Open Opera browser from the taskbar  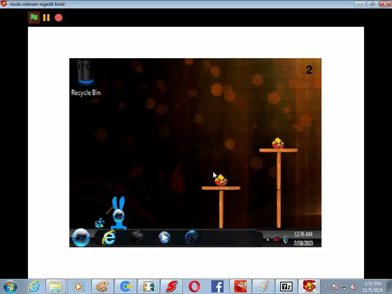tap(194, 286)
